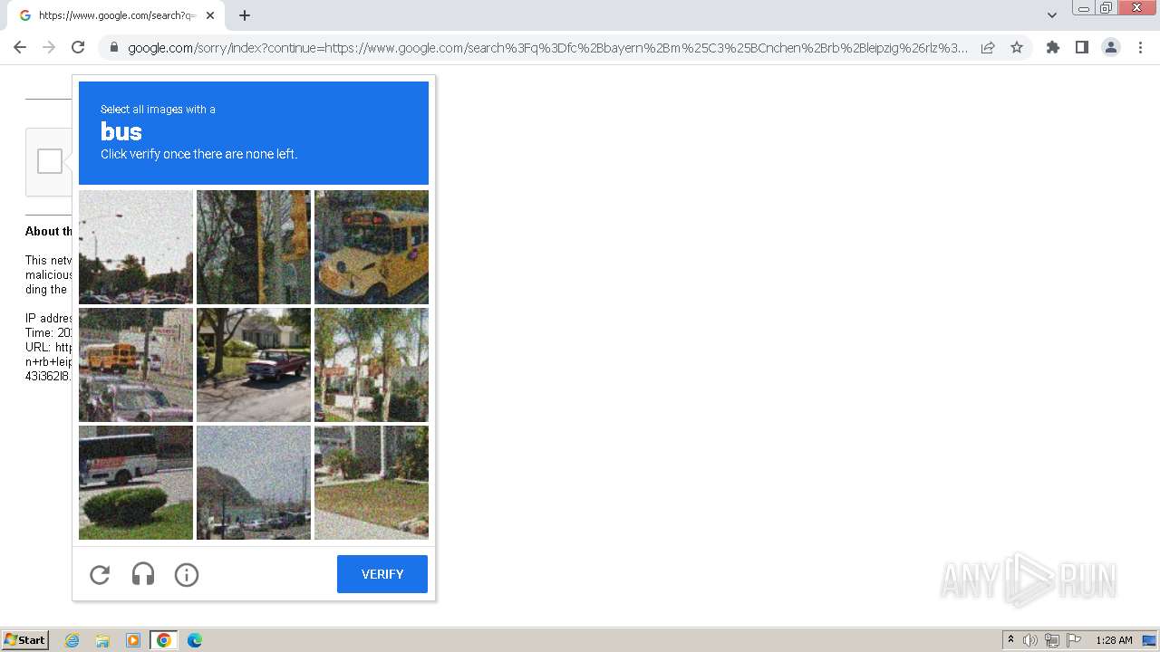Switch to the Google search tab
This screenshot has width=1160, height=652.
(116, 15)
